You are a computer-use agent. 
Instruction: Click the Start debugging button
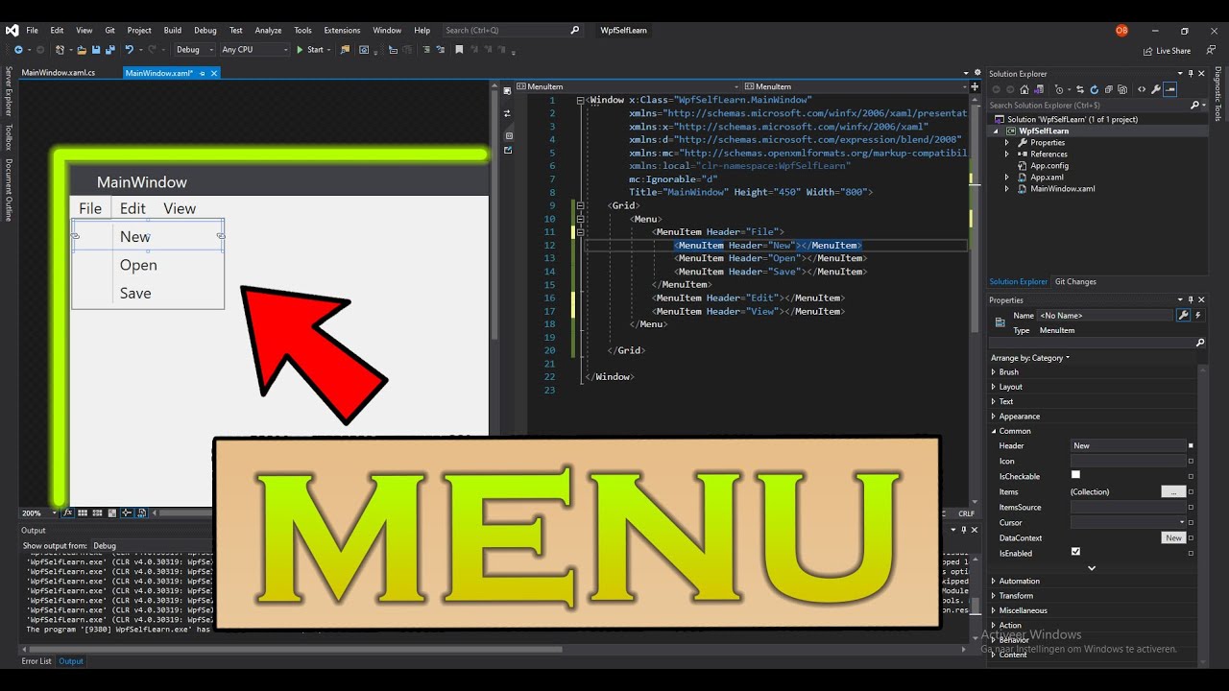click(312, 49)
